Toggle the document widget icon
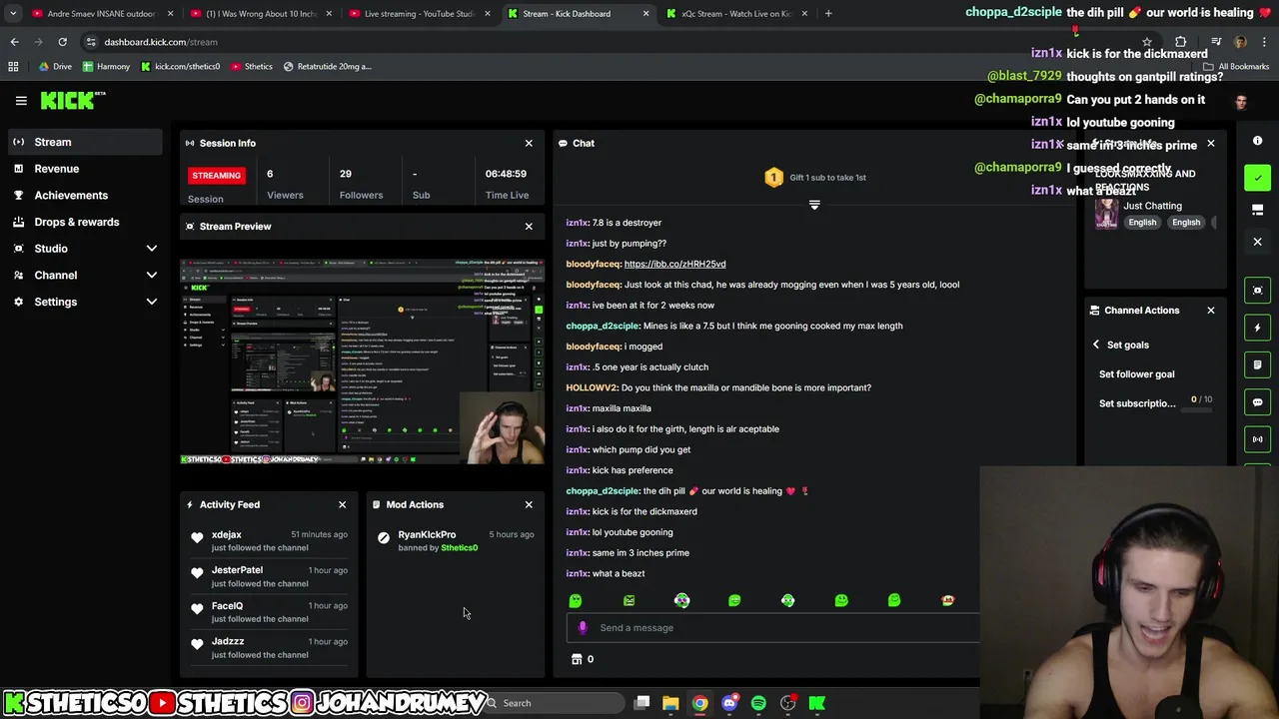Viewport: 1279px width, 719px height. coord(1258,364)
